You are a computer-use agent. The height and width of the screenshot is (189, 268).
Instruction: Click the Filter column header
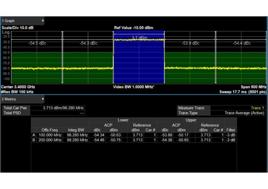pos(231,130)
